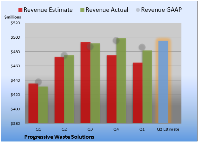Click the 'Q2 Estimate' x-axis label

coord(168,129)
